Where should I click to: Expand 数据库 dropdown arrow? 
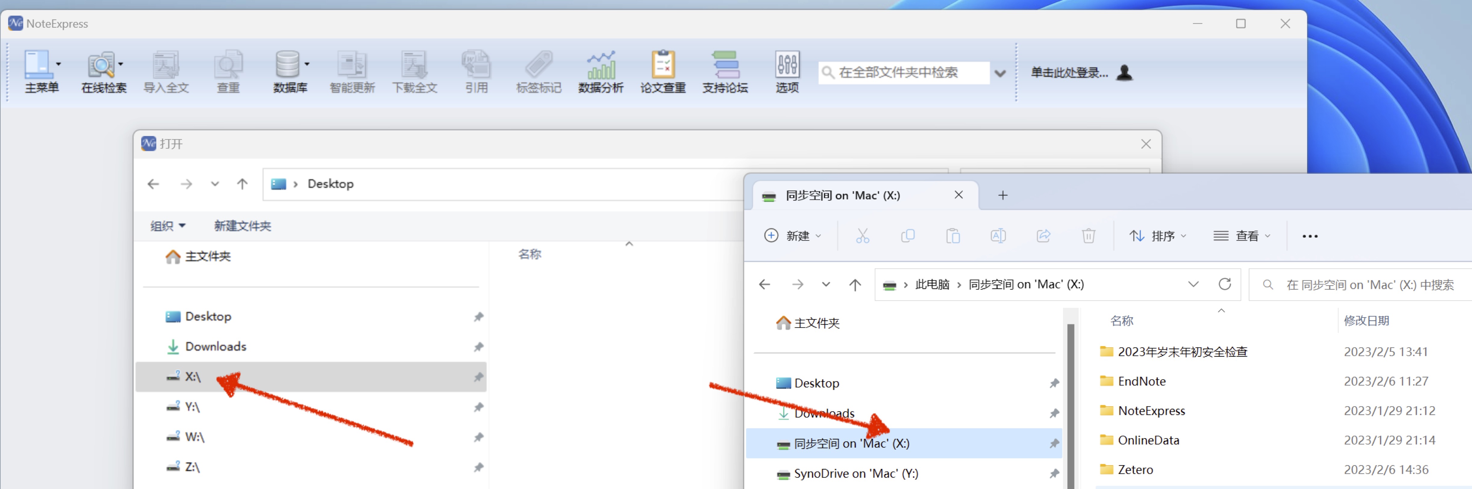(307, 64)
